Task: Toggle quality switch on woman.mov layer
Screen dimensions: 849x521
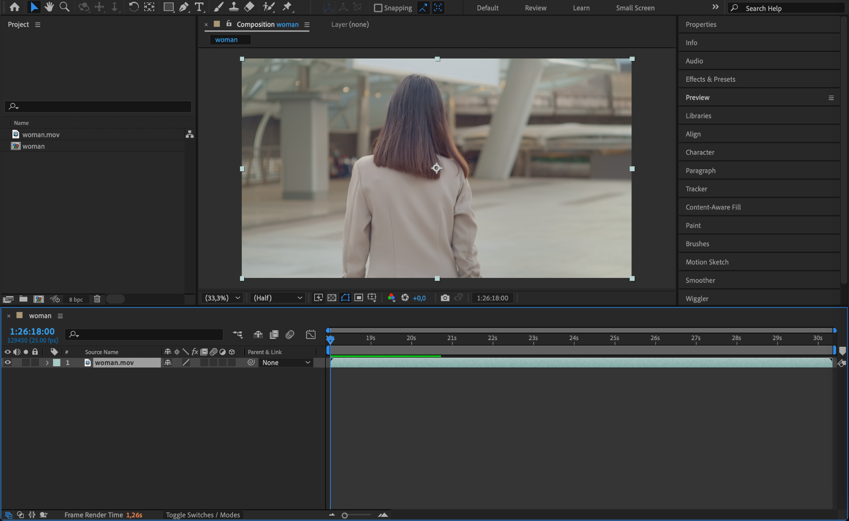Action: click(x=186, y=363)
